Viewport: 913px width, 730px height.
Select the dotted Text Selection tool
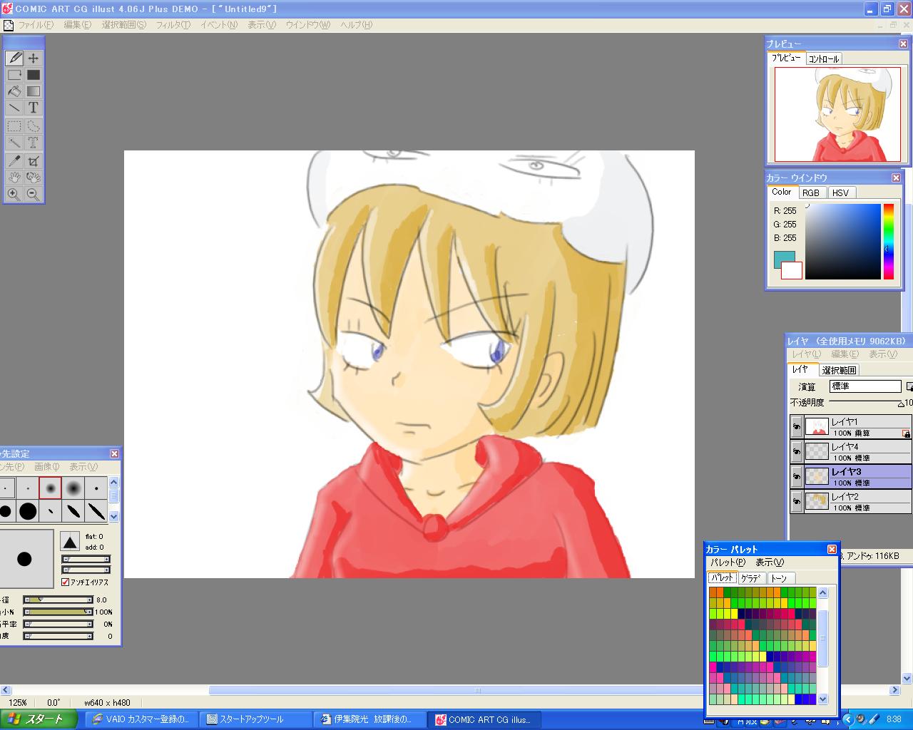[34, 143]
